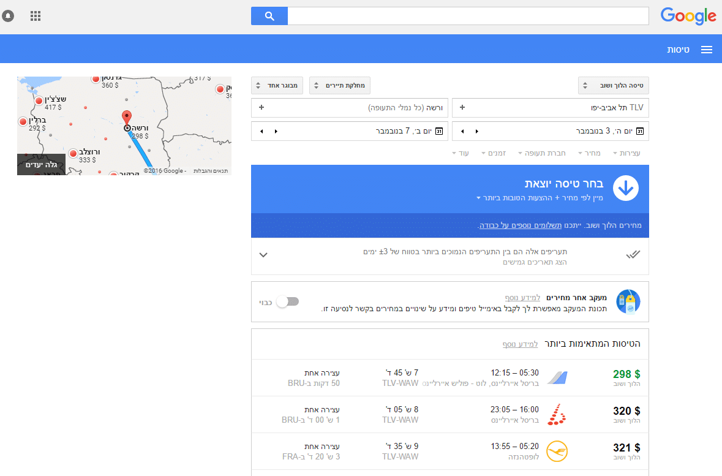Click duration 7 ש' 45 ד' TLV-WAW
This screenshot has height=476, width=722.
pyautogui.click(x=402, y=378)
